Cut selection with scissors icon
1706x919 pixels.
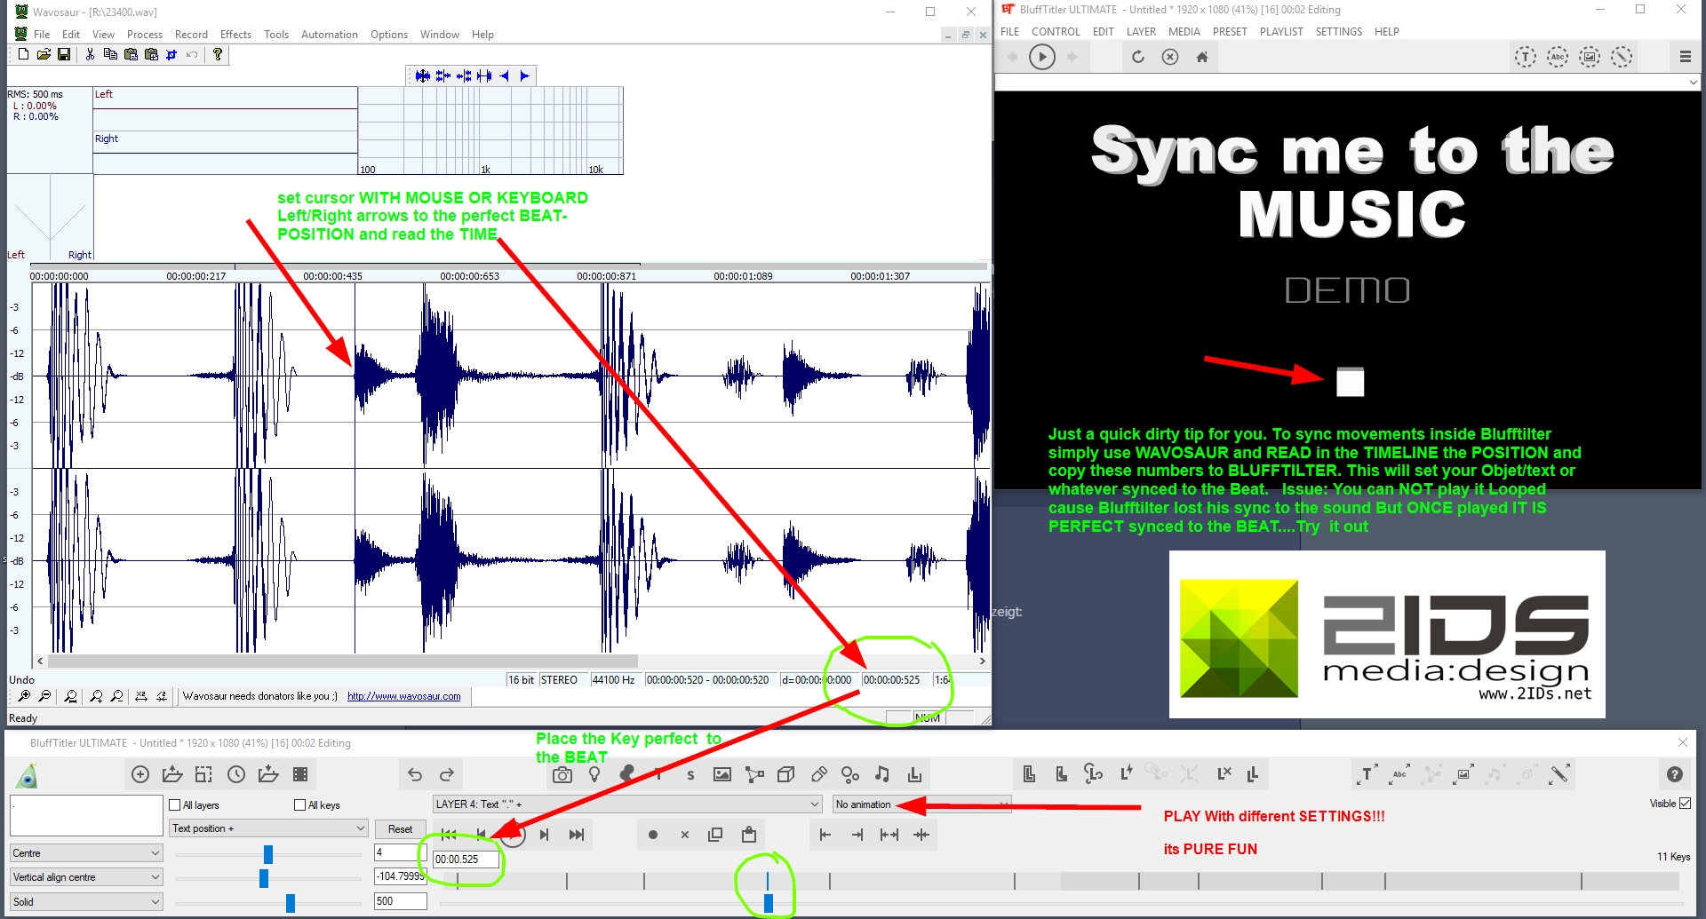tap(90, 54)
